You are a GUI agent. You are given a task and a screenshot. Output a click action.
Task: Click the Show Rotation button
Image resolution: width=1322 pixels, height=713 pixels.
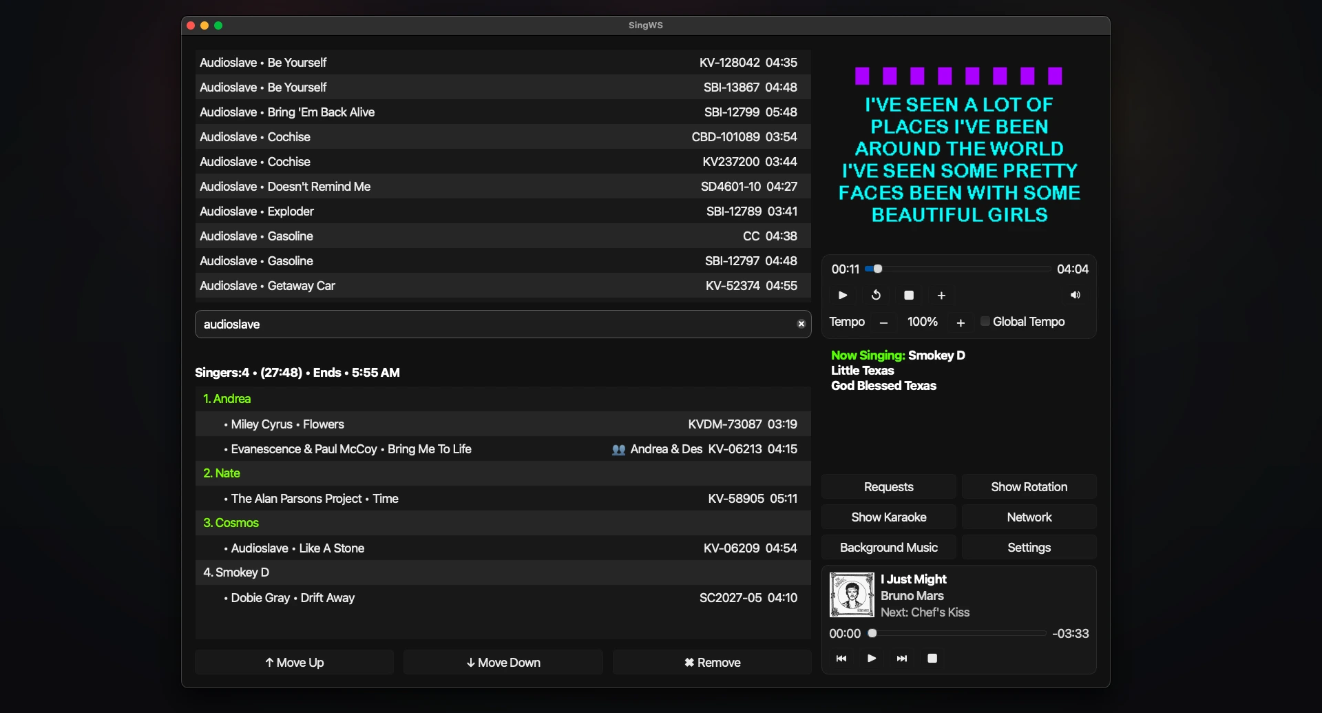(x=1029, y=487)
